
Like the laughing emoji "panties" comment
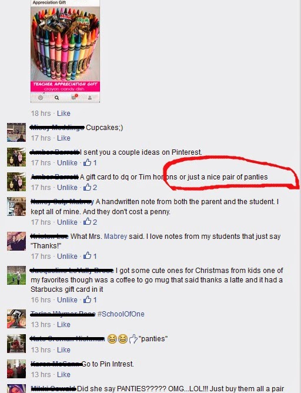click(63, 349)
